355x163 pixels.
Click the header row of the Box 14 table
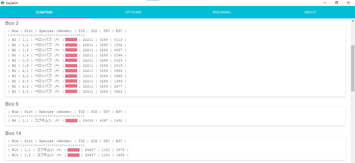67,141
